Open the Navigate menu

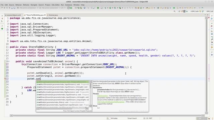pyautogui.click(x=34, y=5)
